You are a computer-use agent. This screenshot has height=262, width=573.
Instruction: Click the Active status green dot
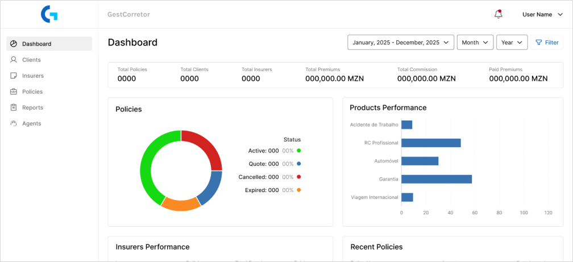coord(299,151)
